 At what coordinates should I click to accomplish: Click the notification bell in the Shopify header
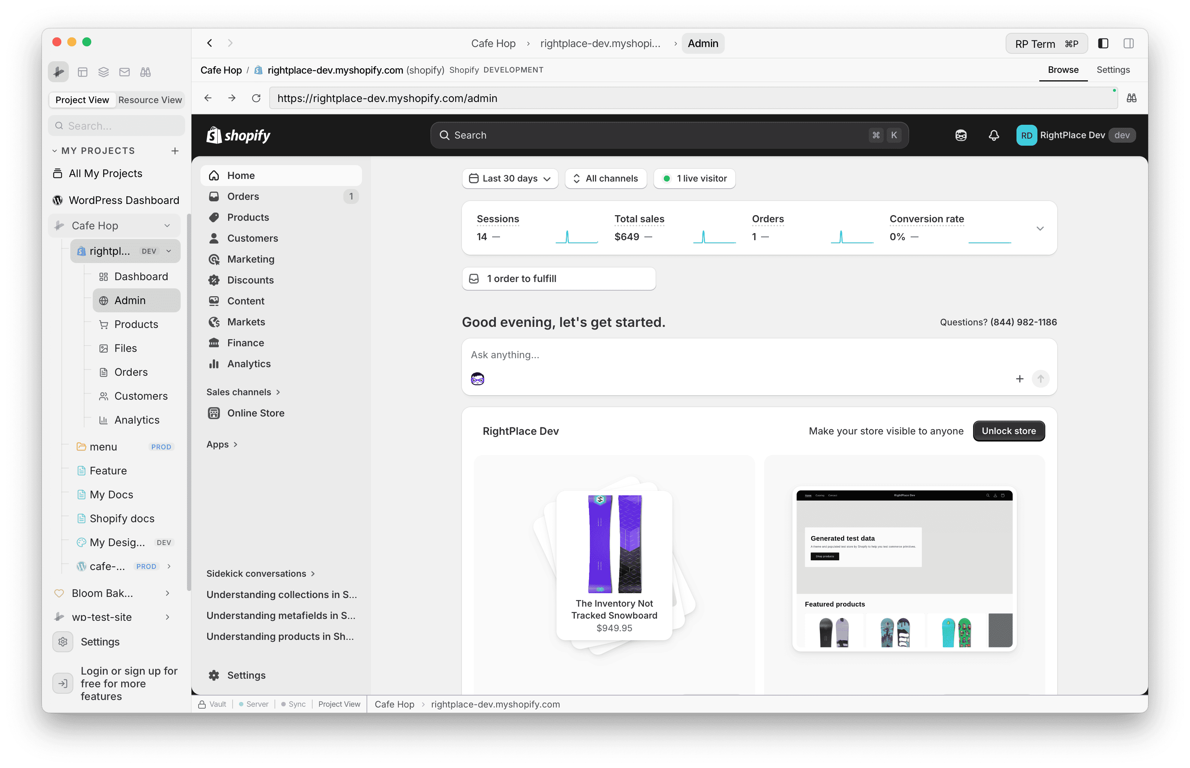tap(993, 135)
